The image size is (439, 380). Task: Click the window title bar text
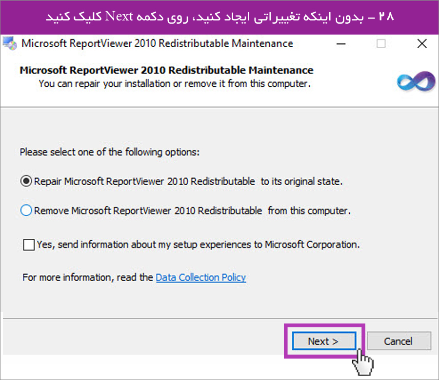click(x=158, y=44)
